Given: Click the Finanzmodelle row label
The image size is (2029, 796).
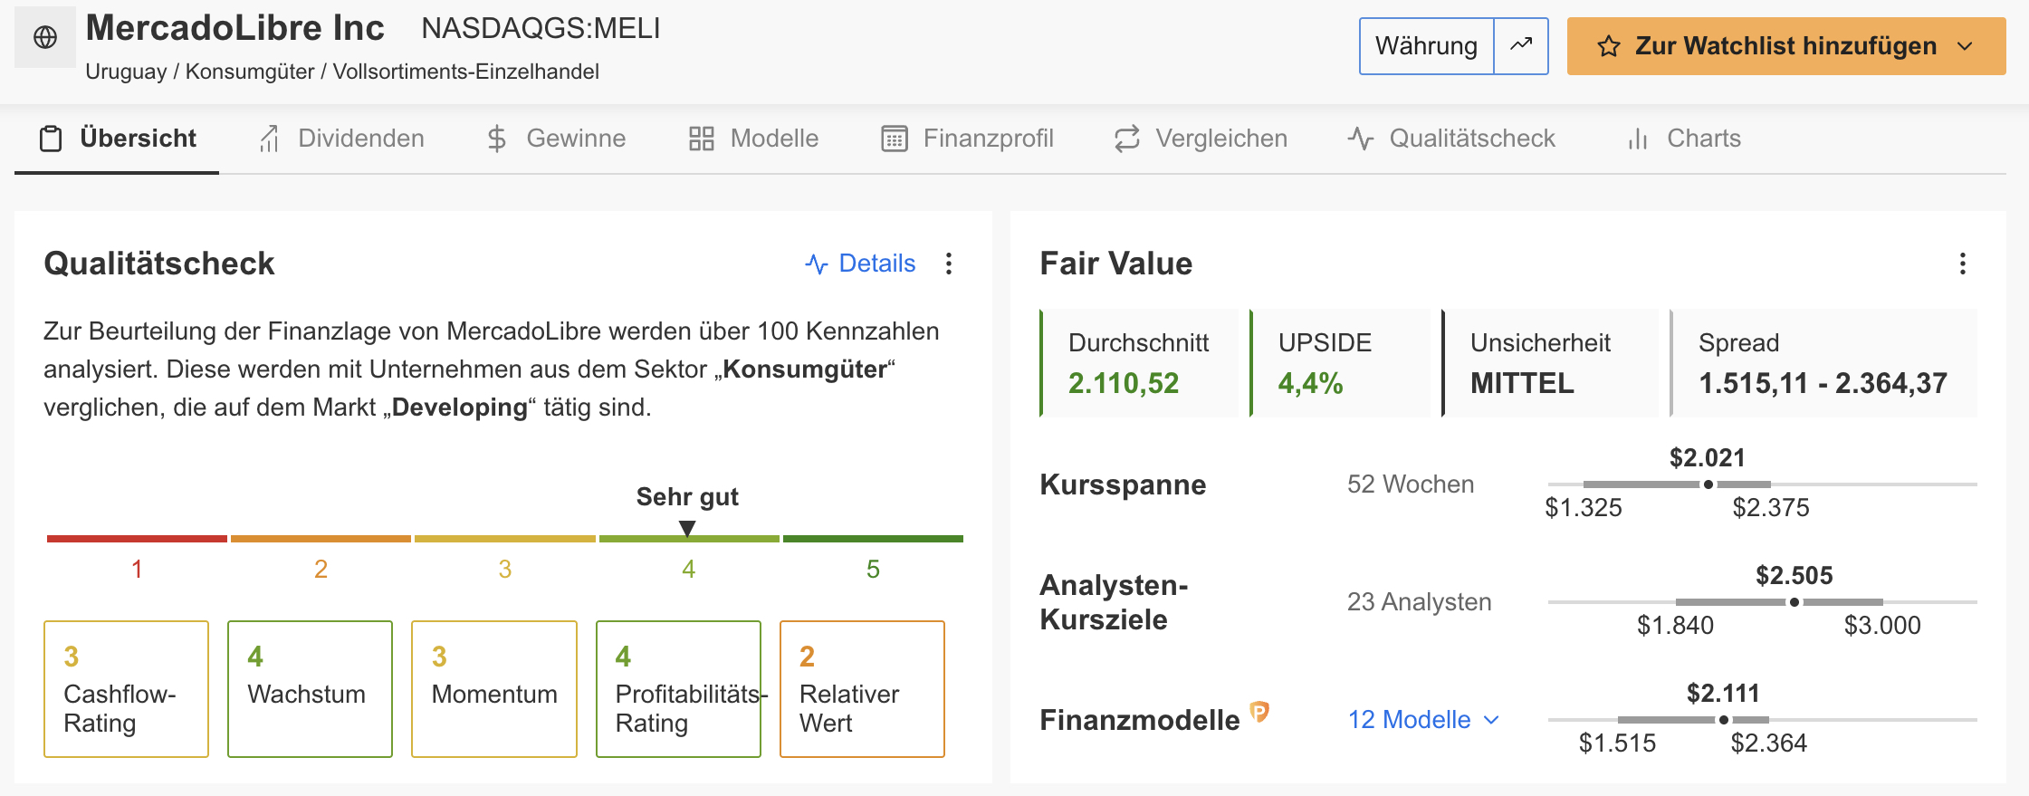Looking at the screenshot, I should [x=1140, y=720].
